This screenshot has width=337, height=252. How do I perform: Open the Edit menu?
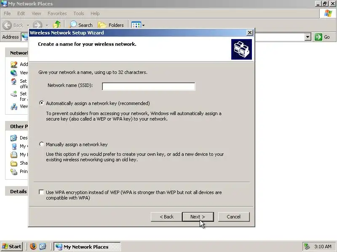pos(21,13)
